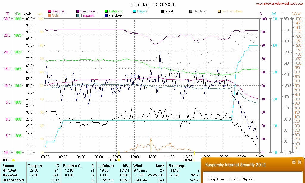Click the Taupunkt teal legend box
Screen dimensions: 305x183
point(78,15)
